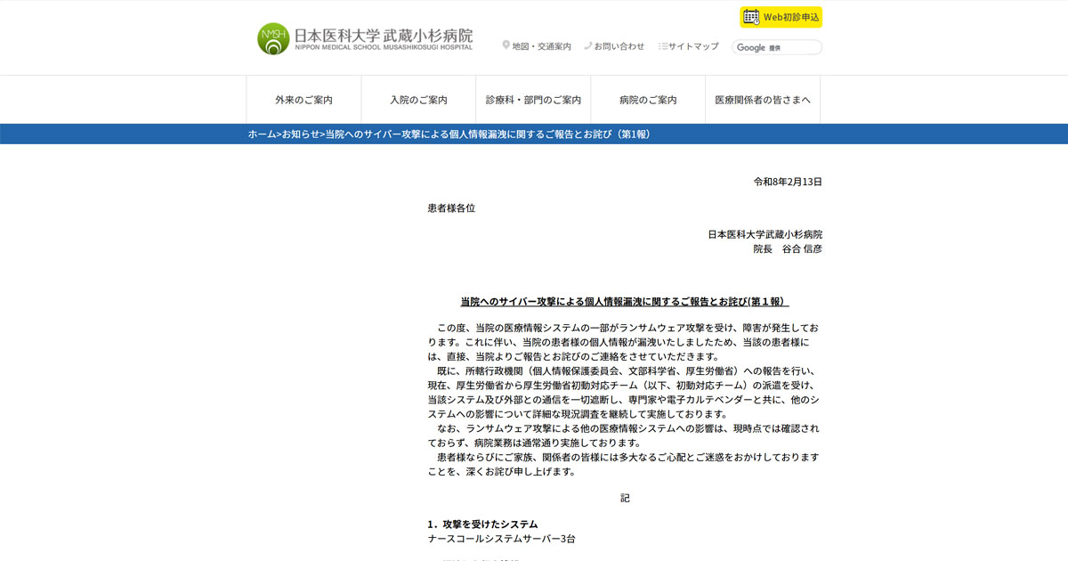Open the お問い合わせ link
Screen dimensions: 1068x561
click(x=619, y=46)
